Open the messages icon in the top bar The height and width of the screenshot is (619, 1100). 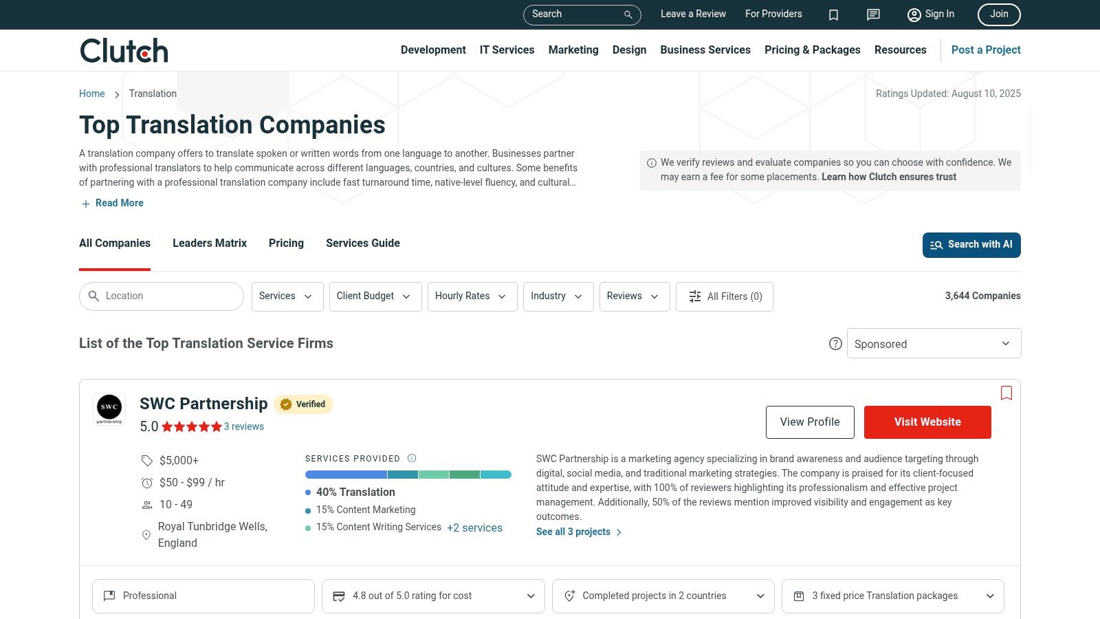tap(873, 14)
